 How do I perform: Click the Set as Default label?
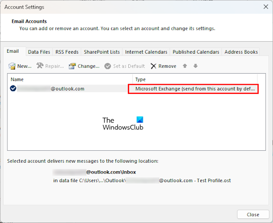click(x=129, y=66)
